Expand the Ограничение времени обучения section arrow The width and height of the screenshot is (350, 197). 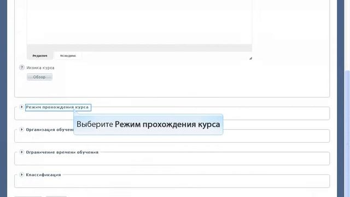(x=21, y=152)
